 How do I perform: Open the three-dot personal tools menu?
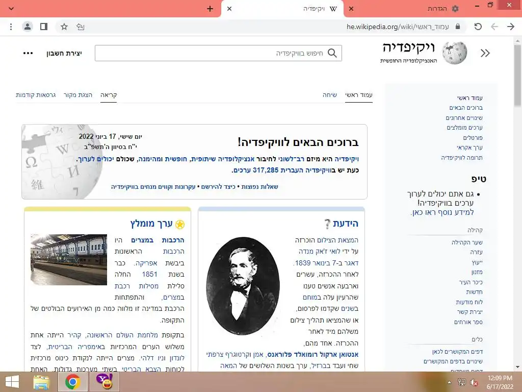28,53
